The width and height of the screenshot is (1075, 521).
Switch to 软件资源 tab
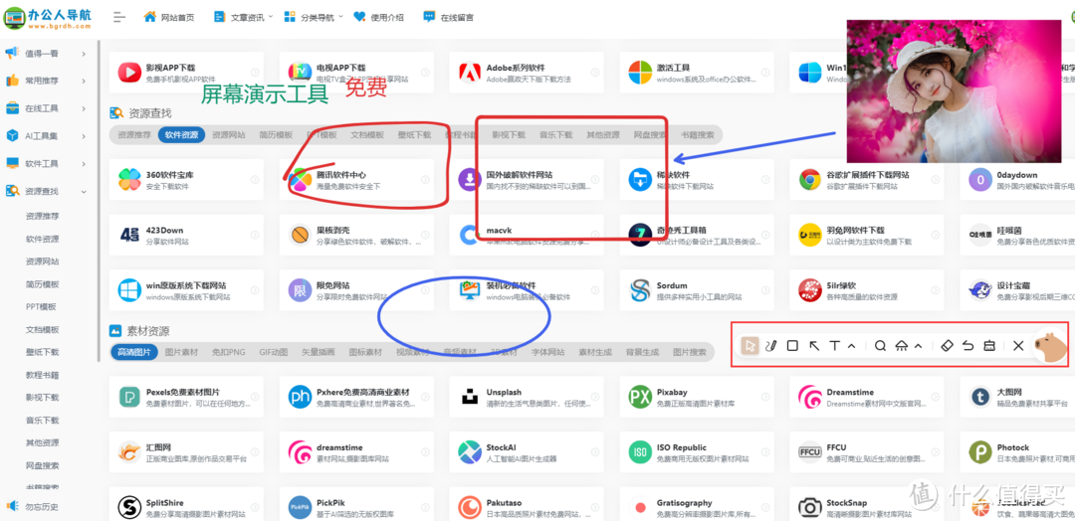(x=181, y=135)
